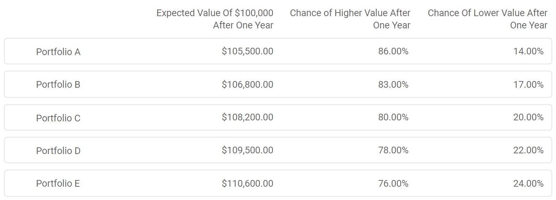The width and height of the screenshot is (556, 200).
Task: Click the 83.00% higher value chance
Action: tap(393, 85)
